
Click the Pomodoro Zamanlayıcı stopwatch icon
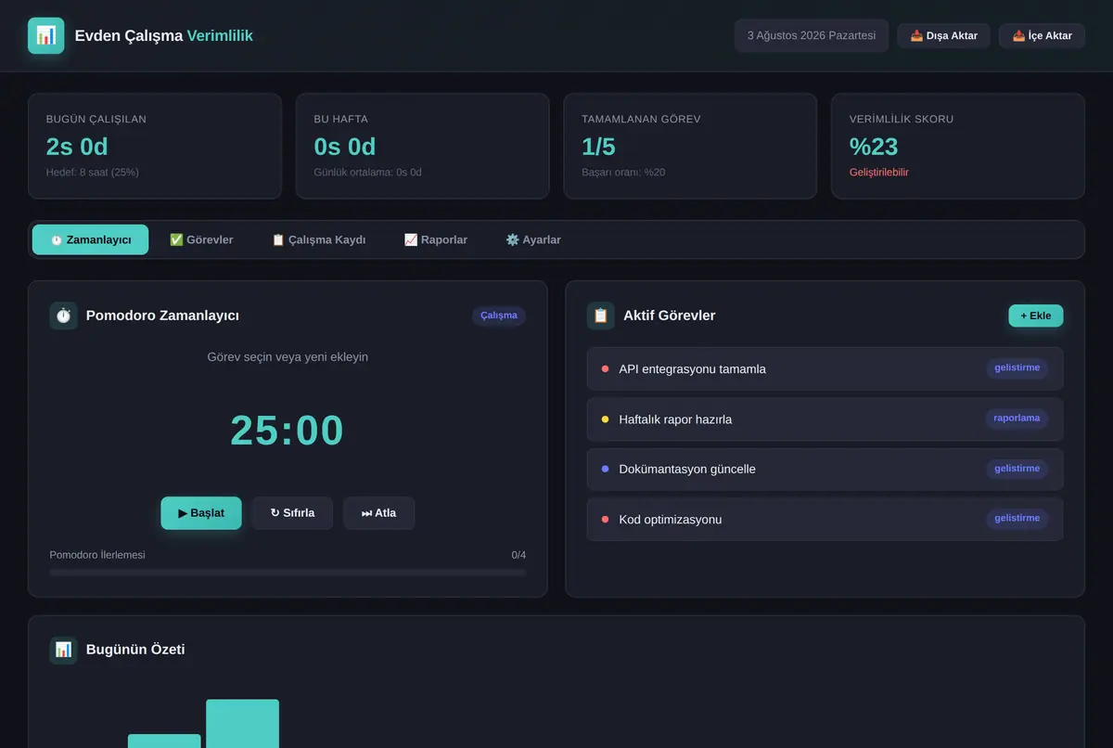coord(64,316)
